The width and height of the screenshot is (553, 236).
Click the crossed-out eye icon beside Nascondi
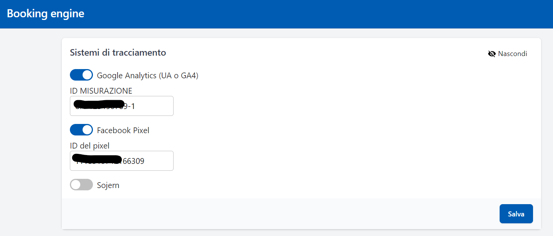click(492, 54)
